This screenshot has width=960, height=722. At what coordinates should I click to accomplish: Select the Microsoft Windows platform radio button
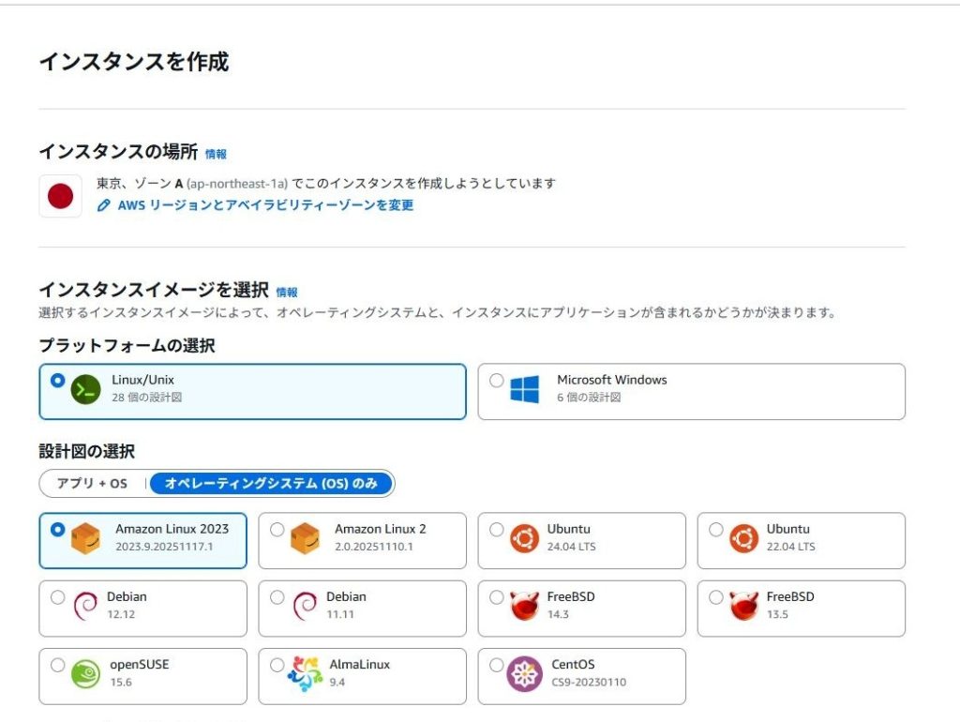[496, 381]
